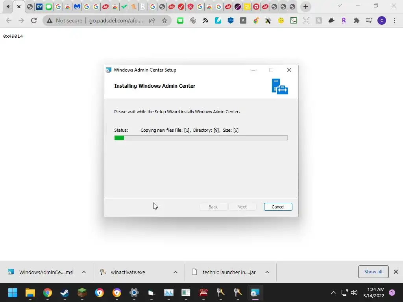Close the Windows Admin Center Setup dialog

tap(289, 70)
